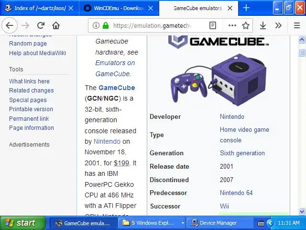Open the Random page link
306x230 pixels.
coord(28,44)
